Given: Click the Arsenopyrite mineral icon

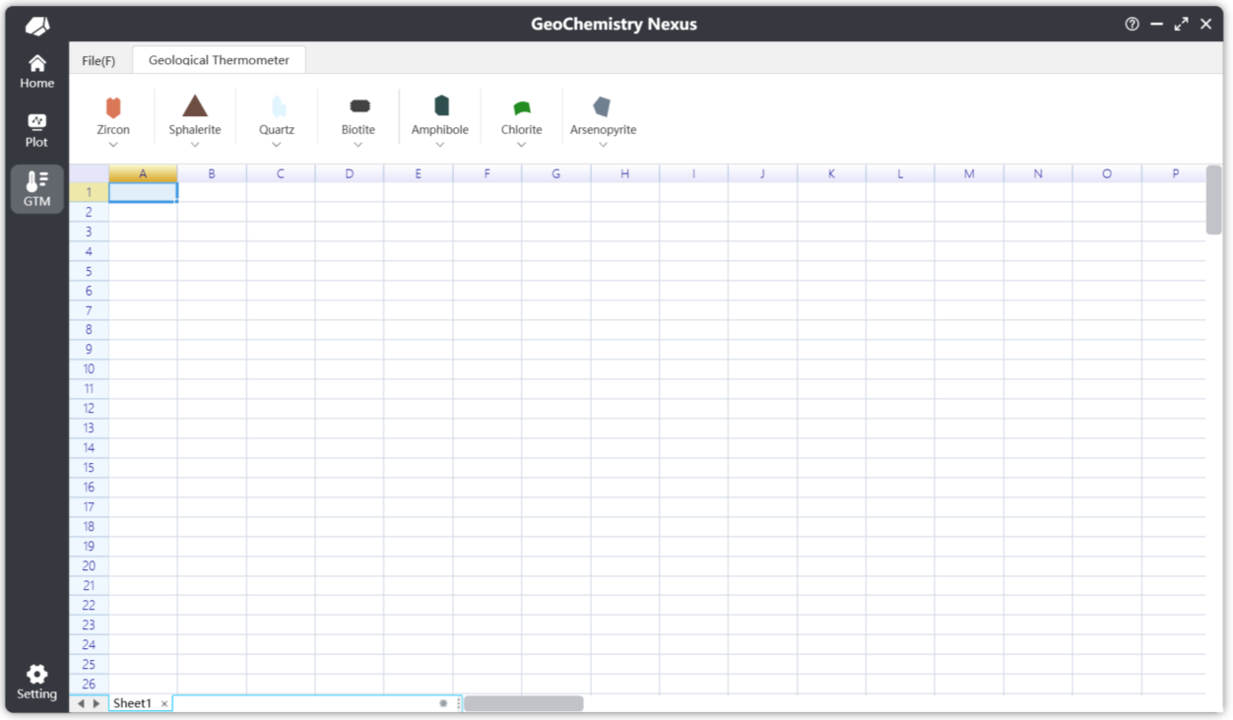Looking at the screenshot, I should [x=603, y=106].
